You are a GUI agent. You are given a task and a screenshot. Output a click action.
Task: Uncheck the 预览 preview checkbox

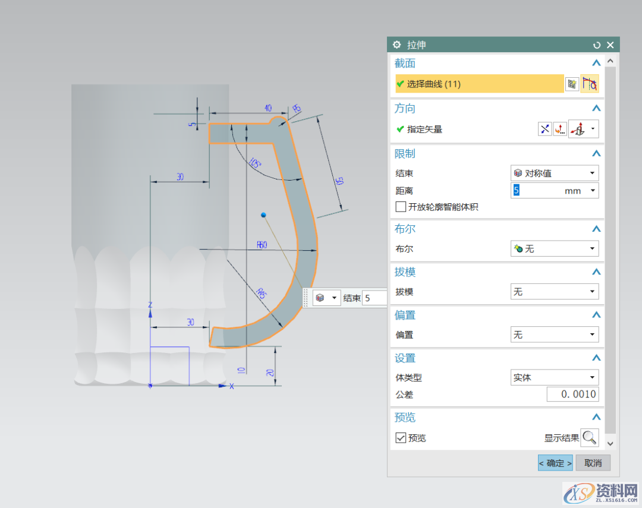click(401, 438)
